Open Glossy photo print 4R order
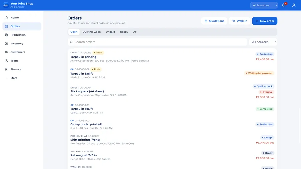The image size is (301, 169). click(172, 124)
